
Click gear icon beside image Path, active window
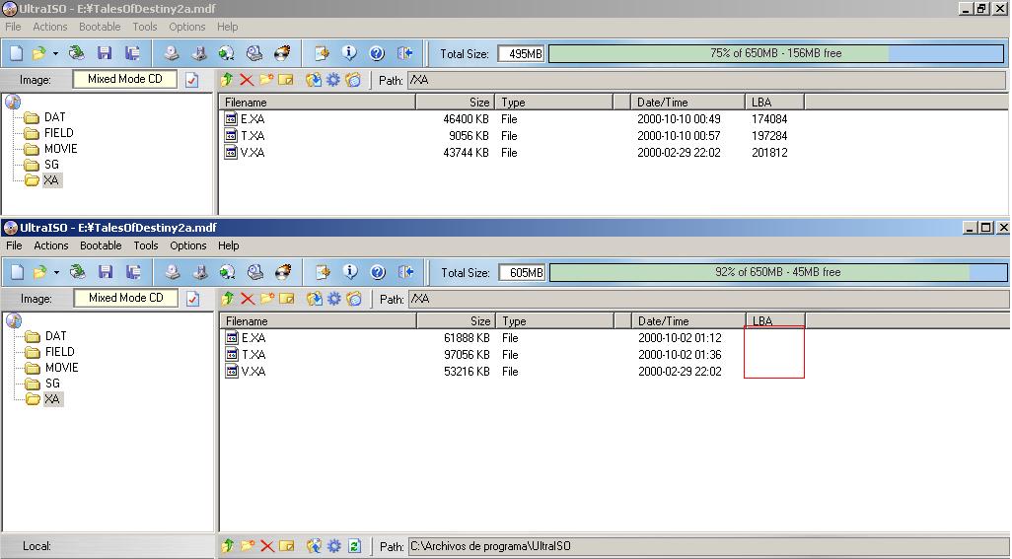pyautogui.click(x=334, y=299)
